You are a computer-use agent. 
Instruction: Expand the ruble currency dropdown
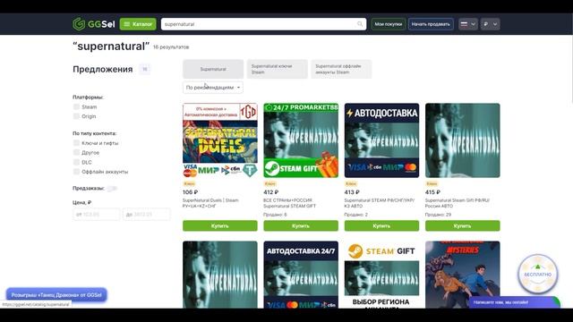(490, 24)
